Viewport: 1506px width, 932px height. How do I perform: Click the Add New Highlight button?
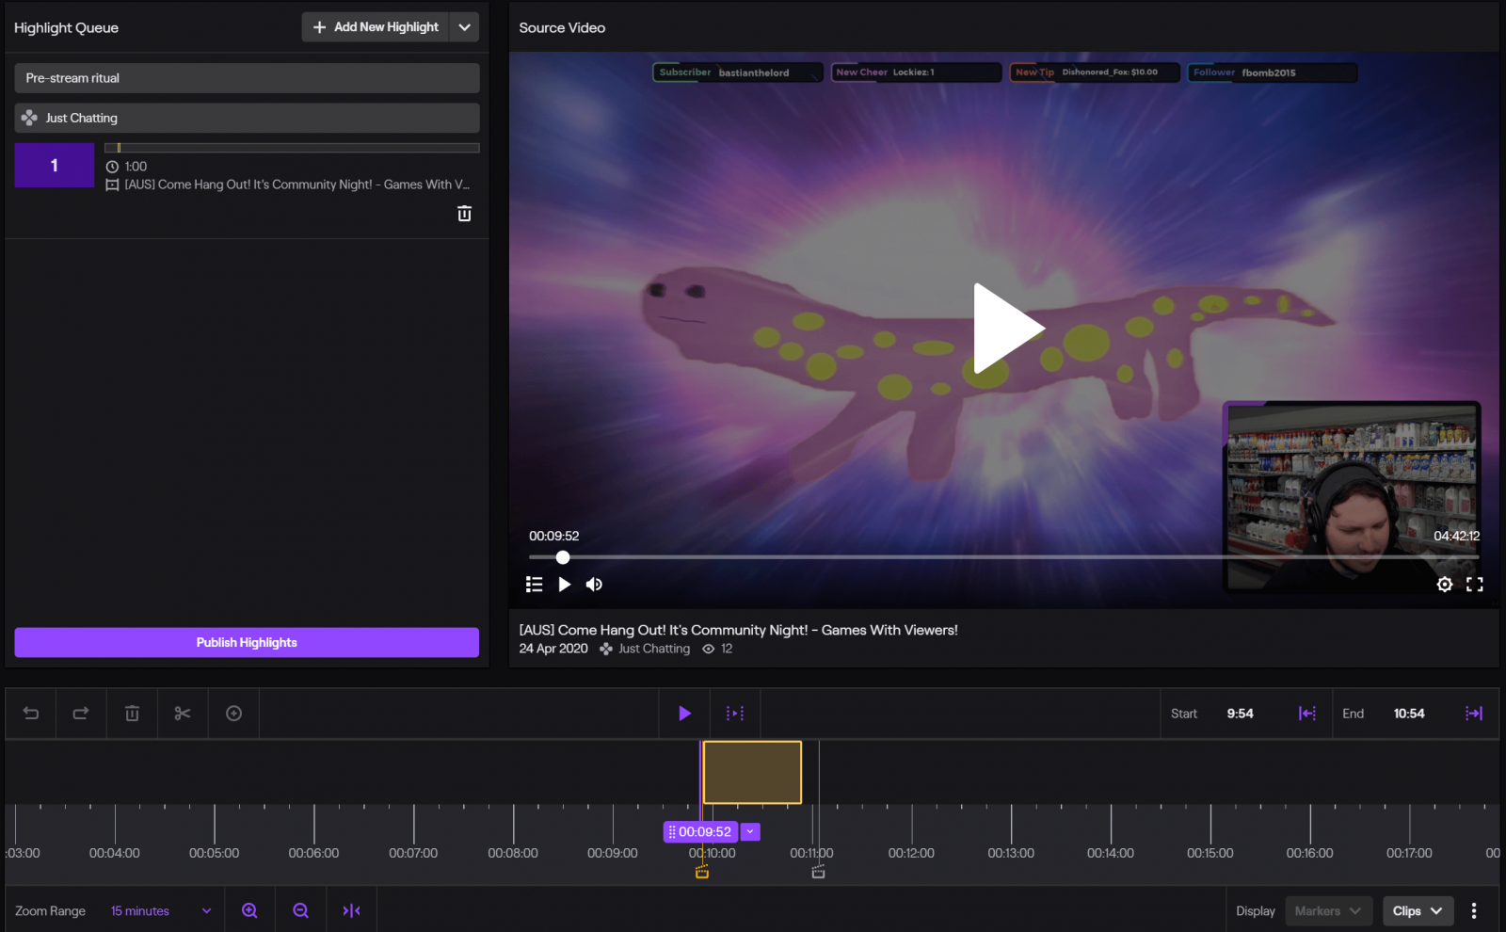pyautogui.click(x=376, y=27)
